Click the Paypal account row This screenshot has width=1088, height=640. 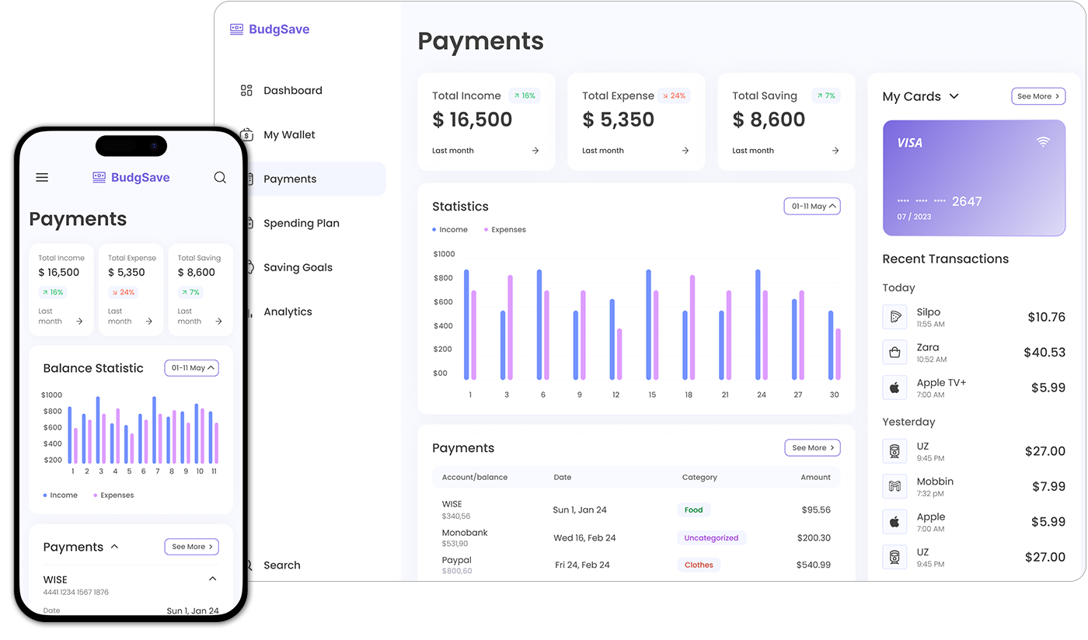(x=636, y=565)
